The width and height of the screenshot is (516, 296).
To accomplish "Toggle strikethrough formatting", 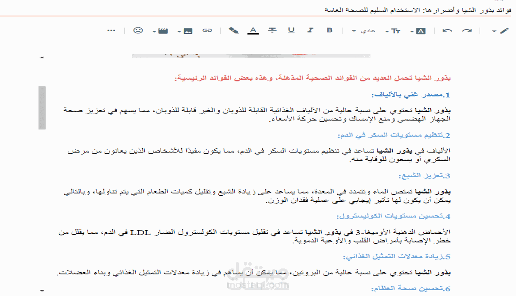I will pyautogui.click(x=272, y=30).
